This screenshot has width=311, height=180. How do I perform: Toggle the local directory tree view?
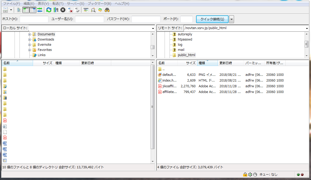tap(26, 10)
